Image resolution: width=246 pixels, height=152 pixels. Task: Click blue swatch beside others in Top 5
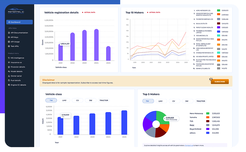click(x=208, y=133)
